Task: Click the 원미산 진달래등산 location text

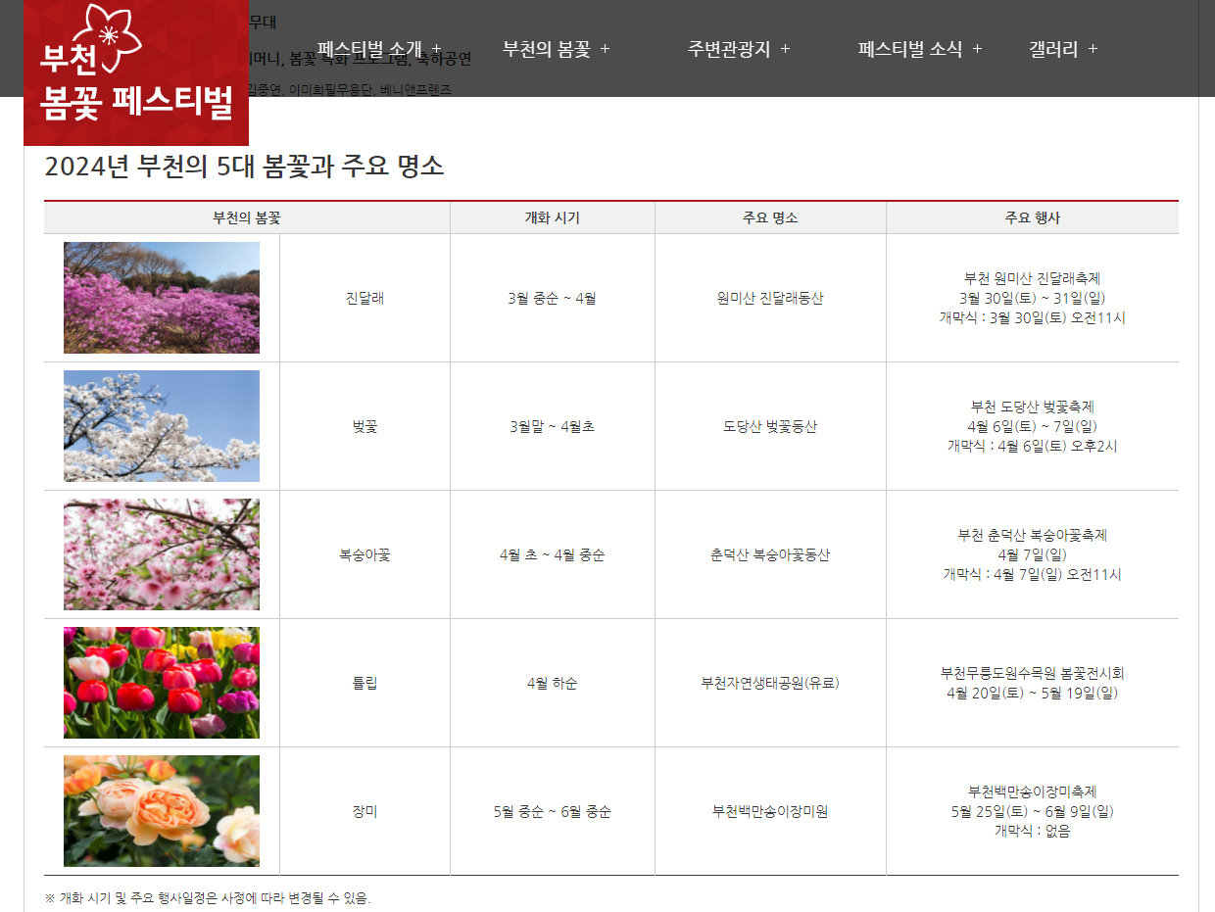Action: (x=770, y=298)
